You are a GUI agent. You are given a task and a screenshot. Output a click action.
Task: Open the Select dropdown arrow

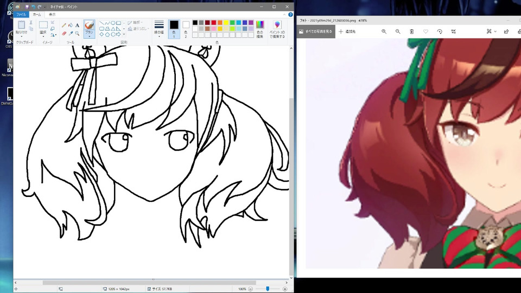pyautogui.click(x=43, y=36)
